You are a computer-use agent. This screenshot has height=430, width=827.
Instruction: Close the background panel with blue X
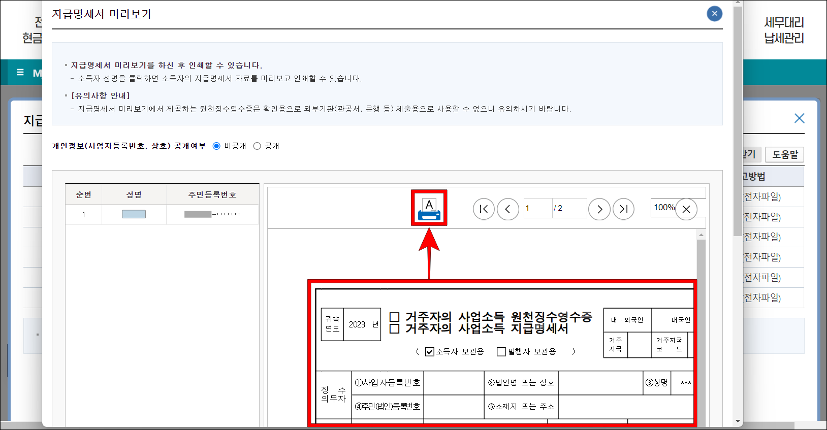[x=799, y=118]
